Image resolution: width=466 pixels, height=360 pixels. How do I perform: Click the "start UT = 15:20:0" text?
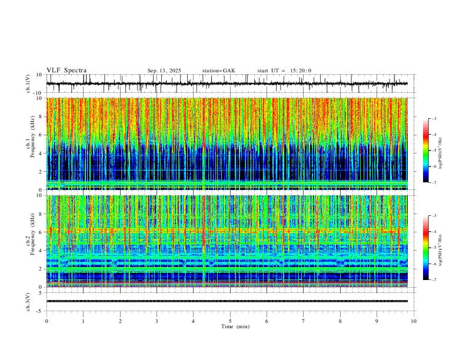284,71
